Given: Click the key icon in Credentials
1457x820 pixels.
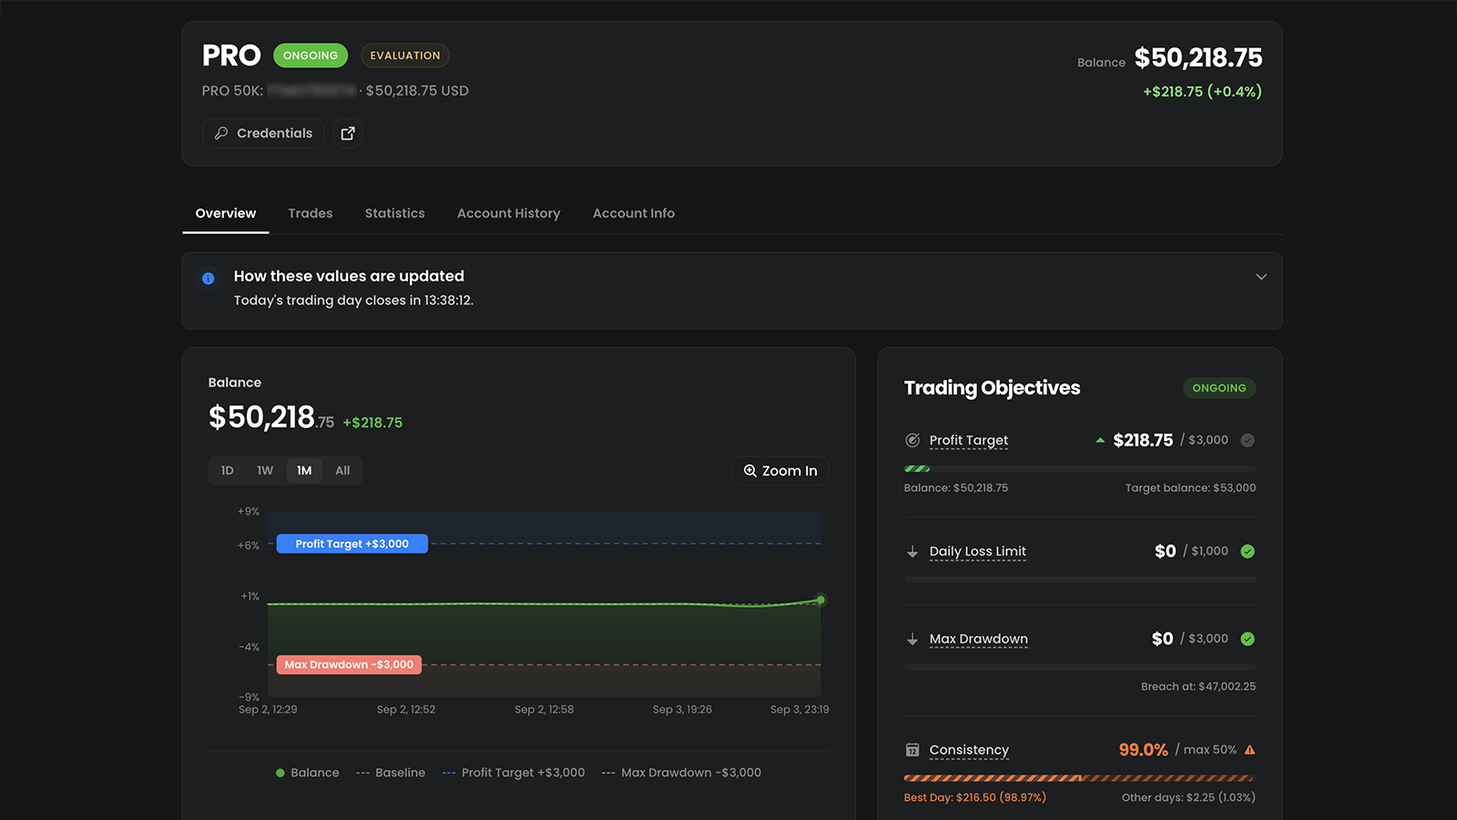Looking at the screenshot, I should (221, 133).
